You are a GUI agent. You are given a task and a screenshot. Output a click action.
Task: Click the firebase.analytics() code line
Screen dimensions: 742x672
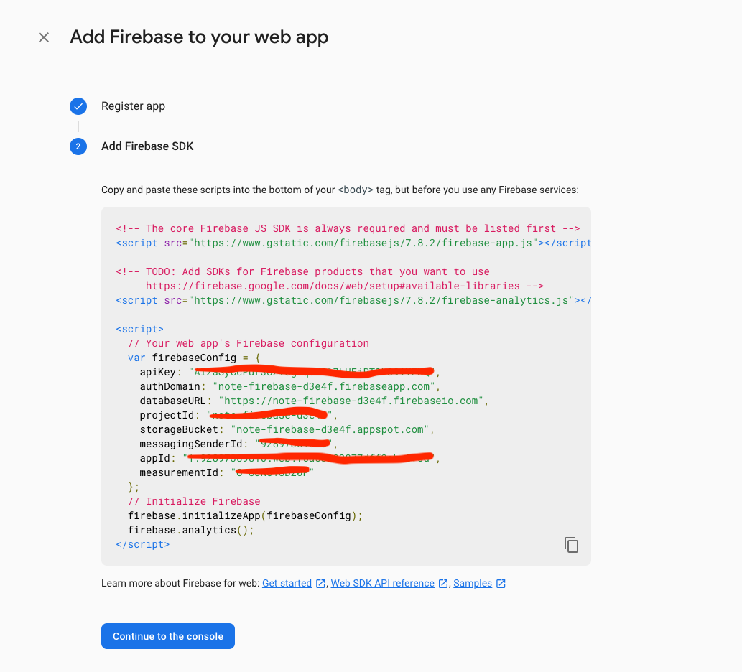191,530
